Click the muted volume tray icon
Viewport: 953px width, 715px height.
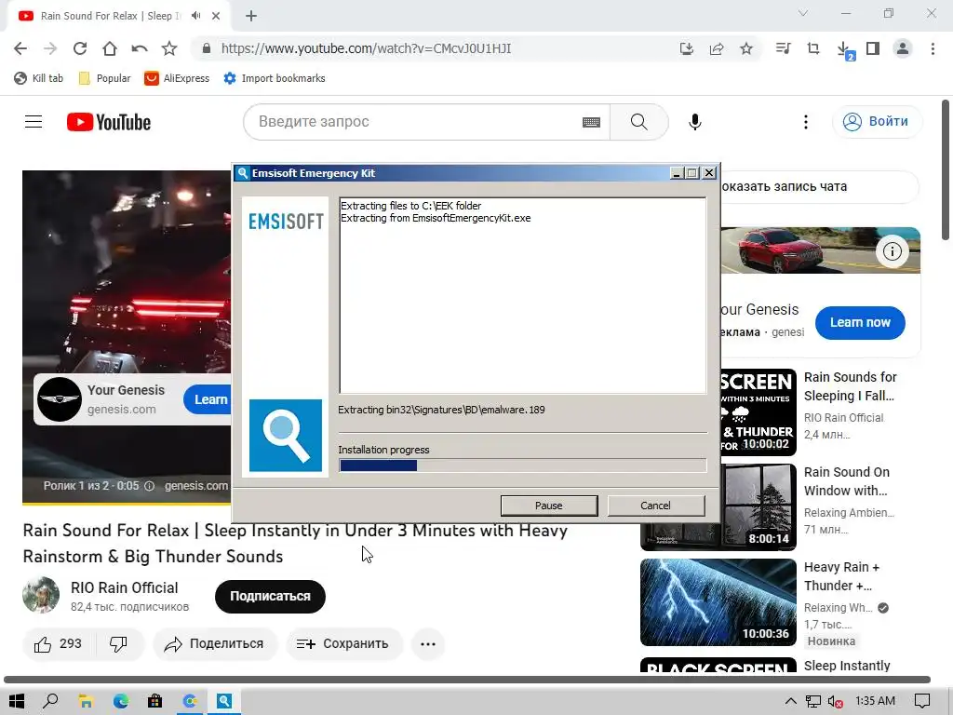[x=835, y=701]
